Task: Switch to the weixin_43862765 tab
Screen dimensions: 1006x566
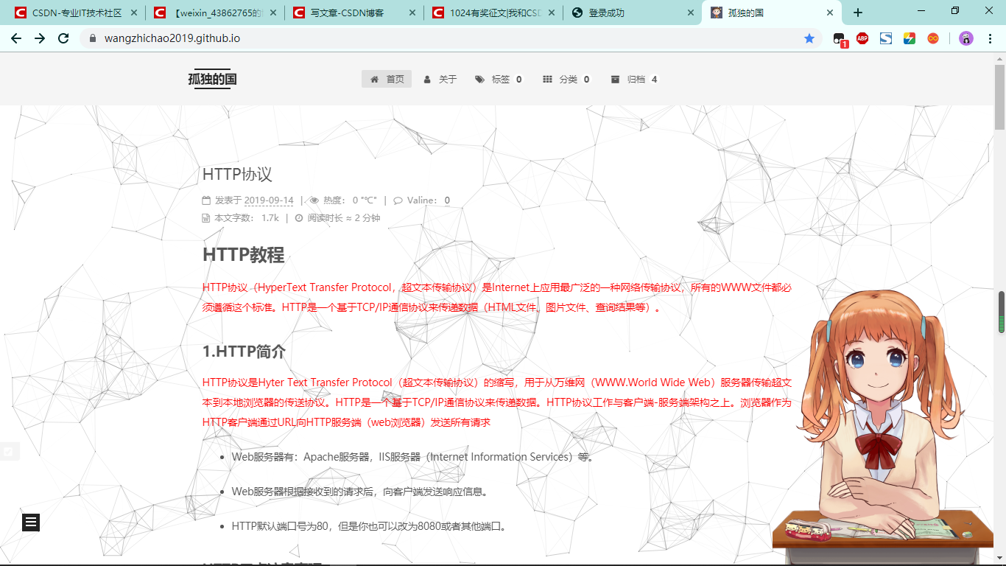Action: click(217, 13)
